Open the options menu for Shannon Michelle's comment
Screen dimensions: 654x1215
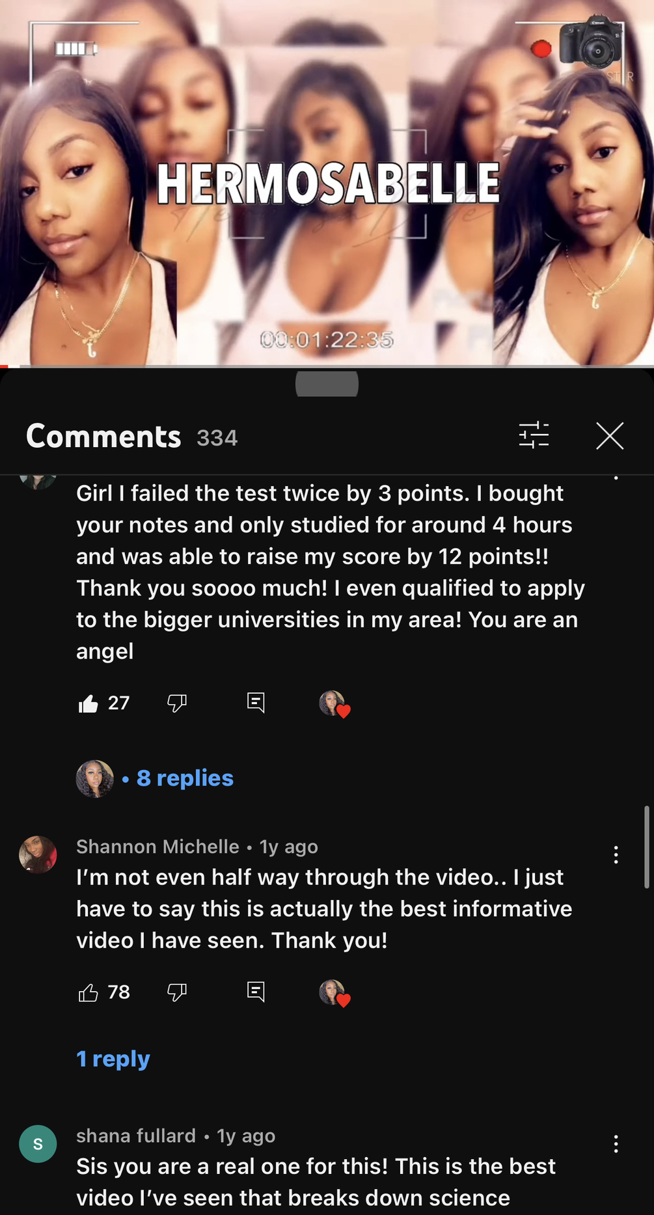pyautogui.click(x=616, y=854)
